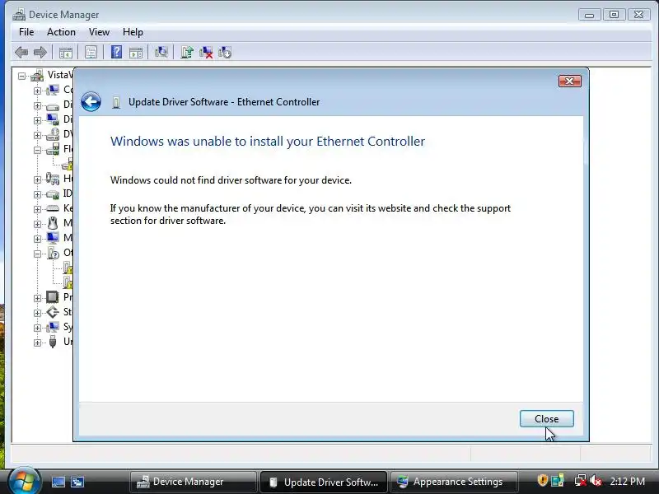
Task: Open Help with the blue question-mark icon
Action: [x=116, y=52]
